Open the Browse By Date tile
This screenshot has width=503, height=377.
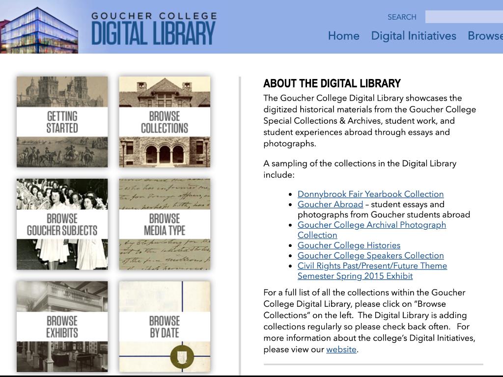[165, 326]
